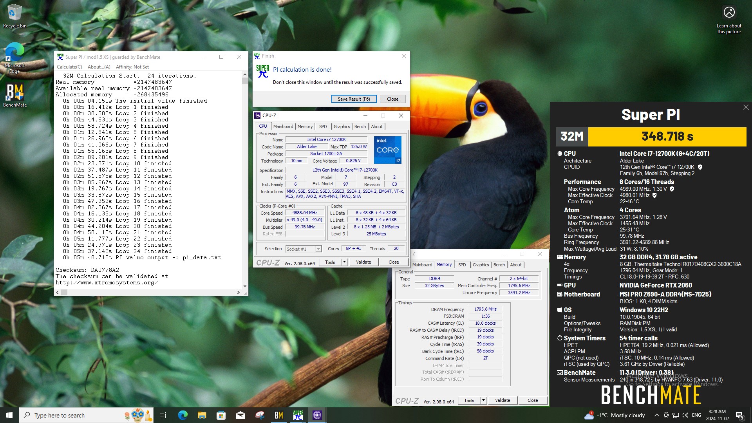The height and width of the screenshot is (423, 752).
Task: Open the BenchMate desktop shortcut
Action: (15, 95)
